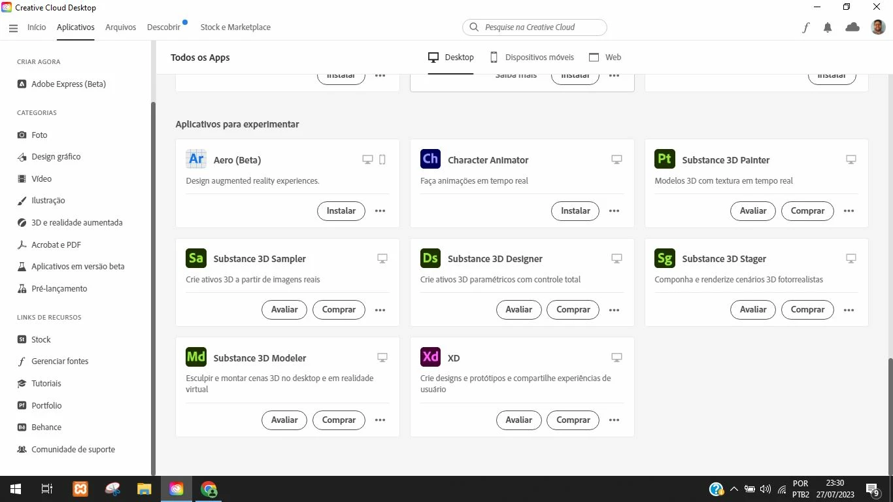Select Web apps tab
Screen dimensions: 893x502
[x=605, y=57]
